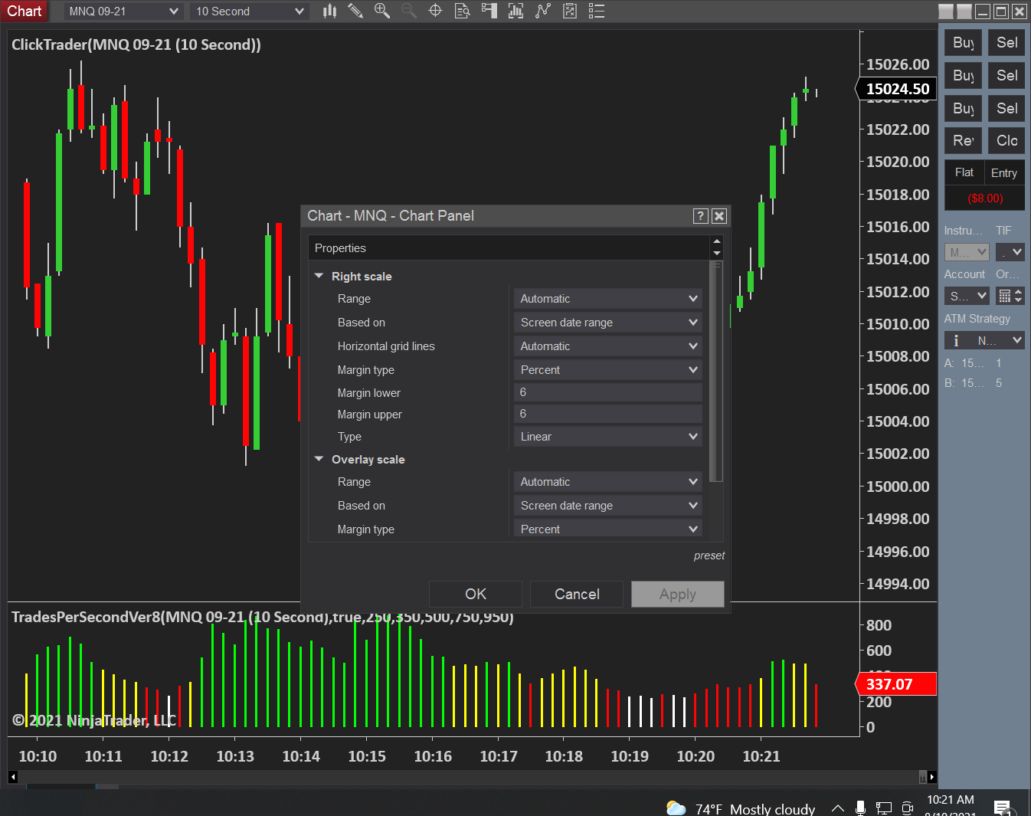Open the Horizontal grid lines dropdown
The height and width of the screenshot is (816, 1031).
point(608,346)
